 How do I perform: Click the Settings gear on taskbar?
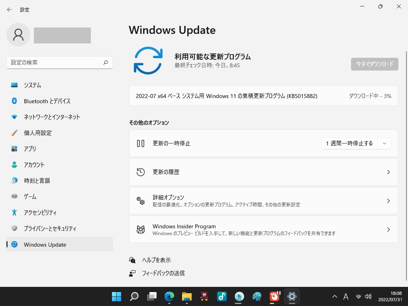(292, 296)
